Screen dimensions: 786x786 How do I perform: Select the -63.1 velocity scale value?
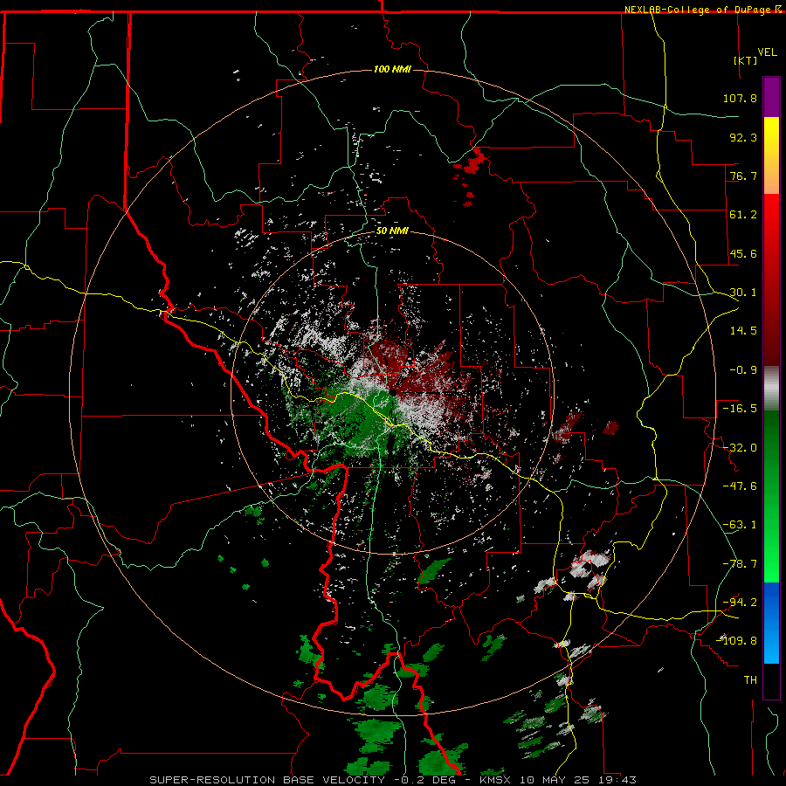[740, 525]
